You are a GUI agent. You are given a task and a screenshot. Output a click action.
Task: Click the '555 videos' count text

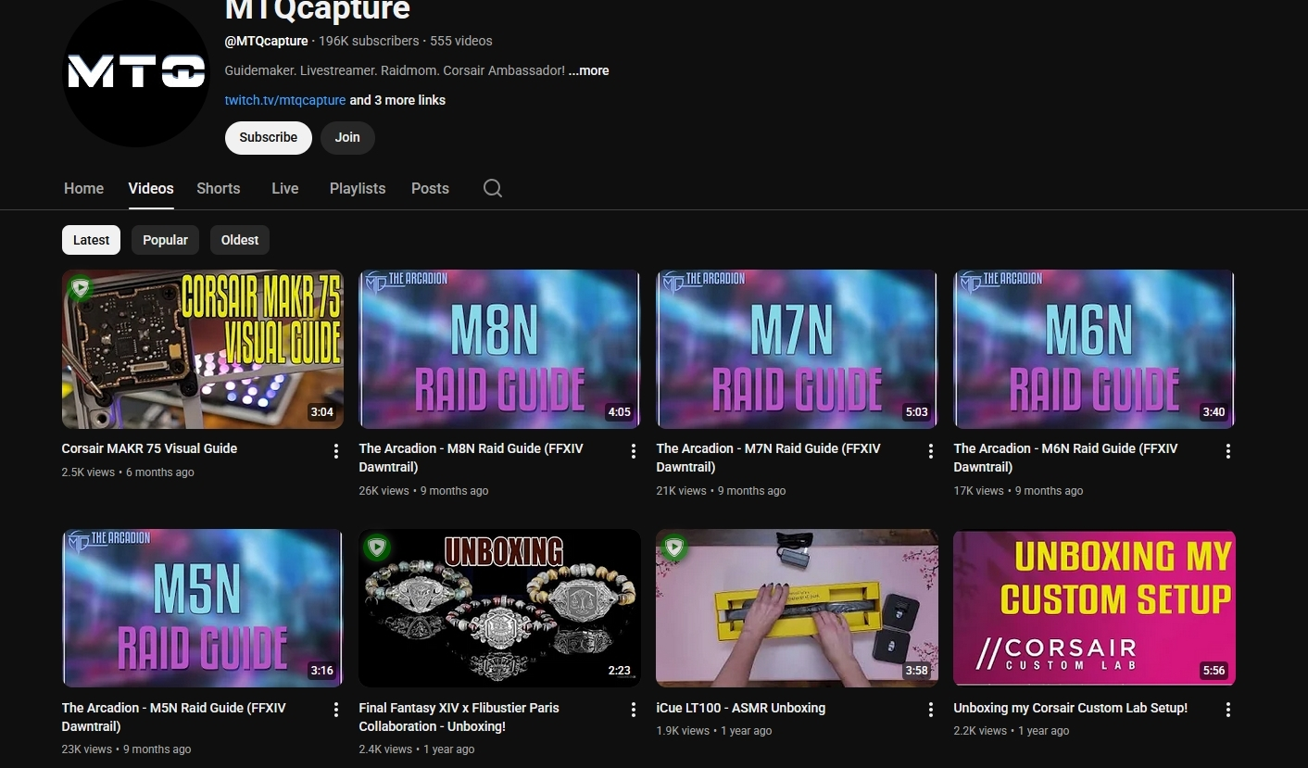461,41
